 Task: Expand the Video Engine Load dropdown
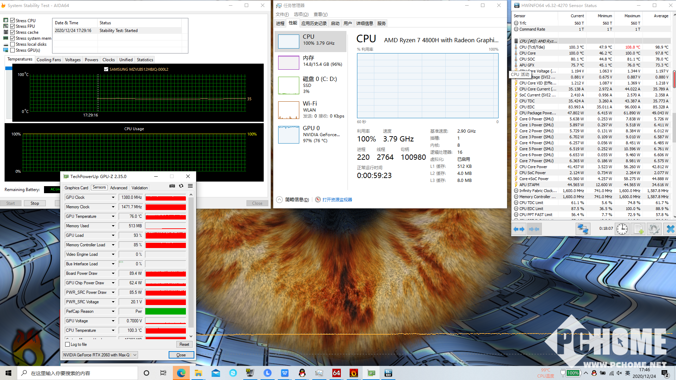click(x=113, y=254)
